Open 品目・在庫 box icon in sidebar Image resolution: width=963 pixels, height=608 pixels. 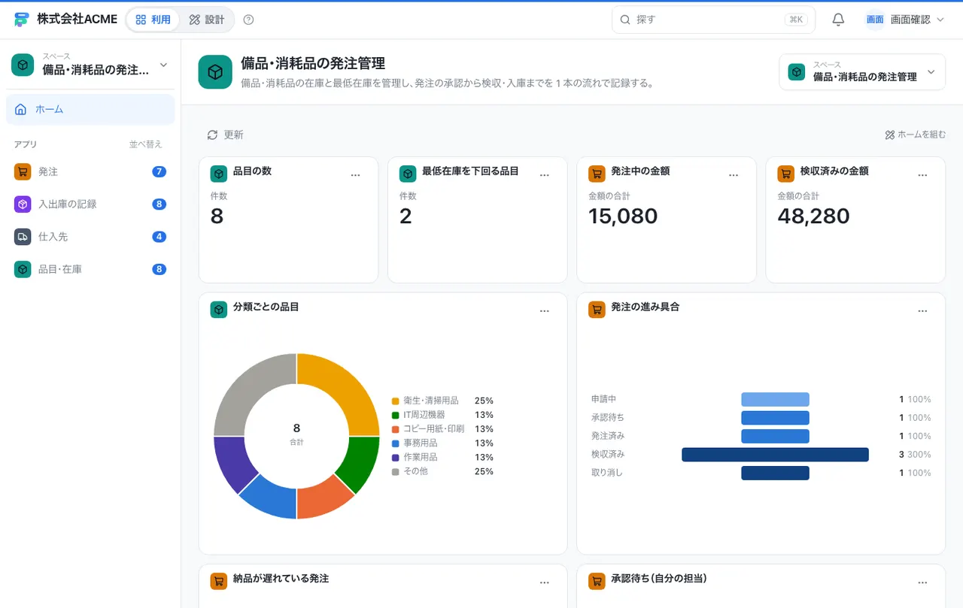[x=23, y=269]
